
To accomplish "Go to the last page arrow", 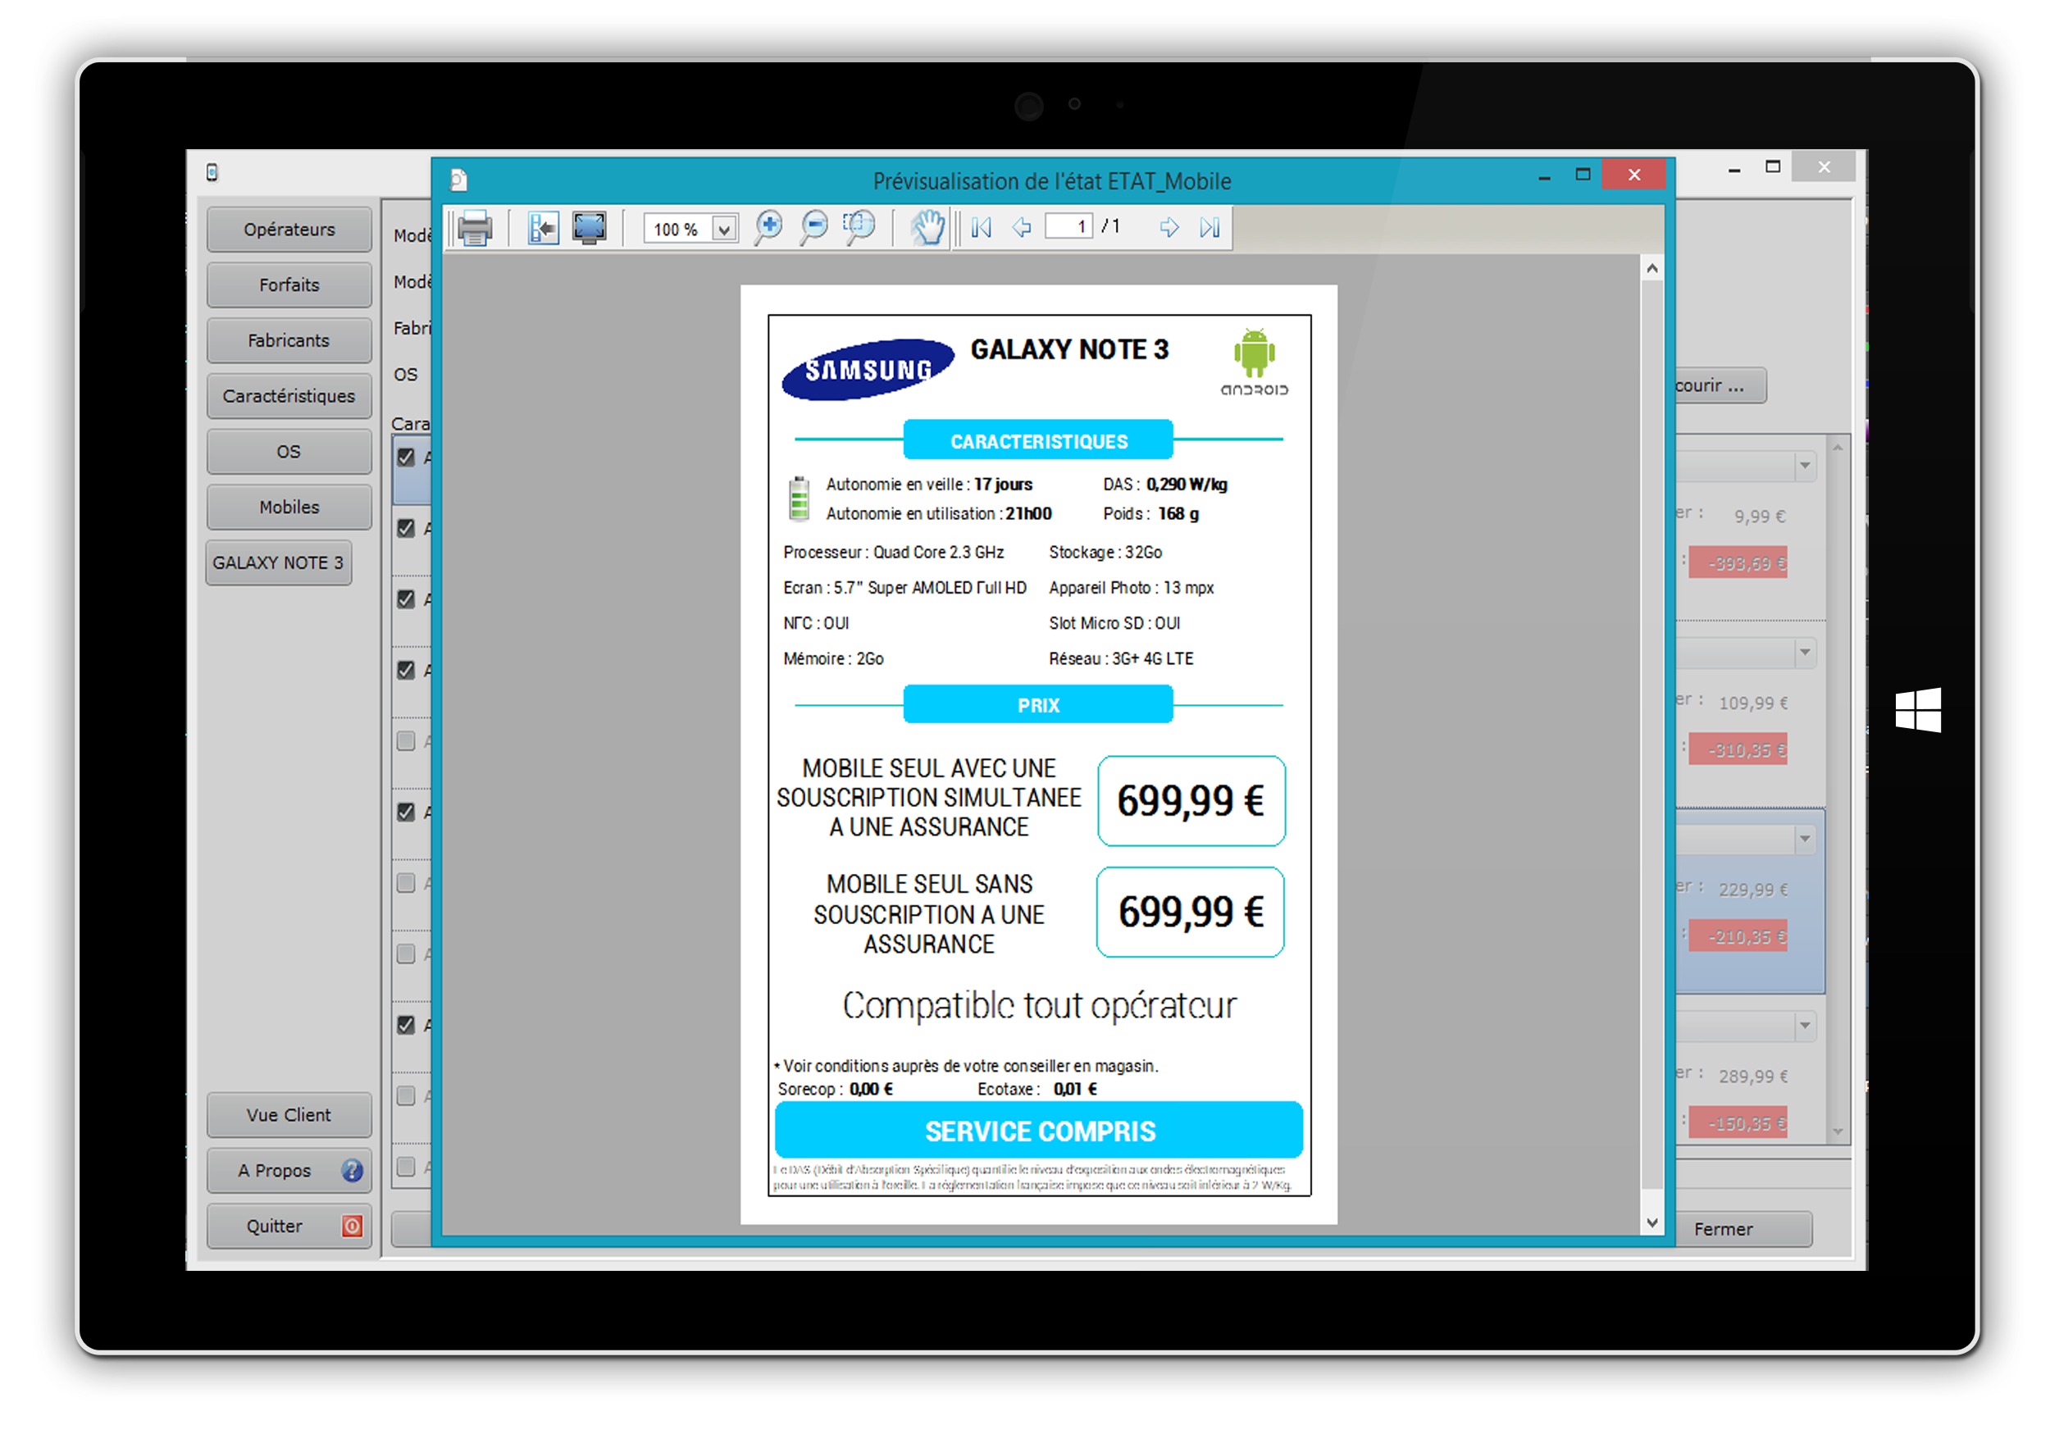I will pyautogui.click(x=1209, y=228).
